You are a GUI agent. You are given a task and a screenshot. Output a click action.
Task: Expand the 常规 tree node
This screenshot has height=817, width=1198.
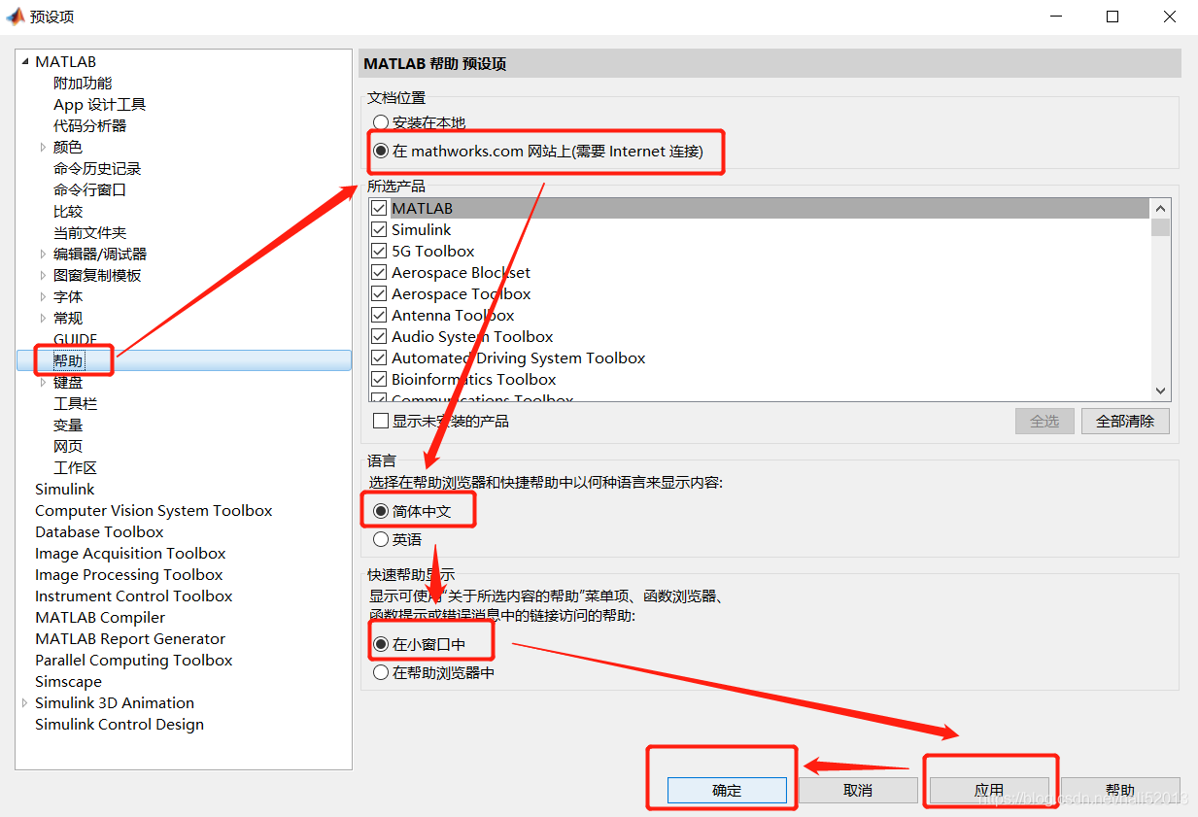coord(43,319)
